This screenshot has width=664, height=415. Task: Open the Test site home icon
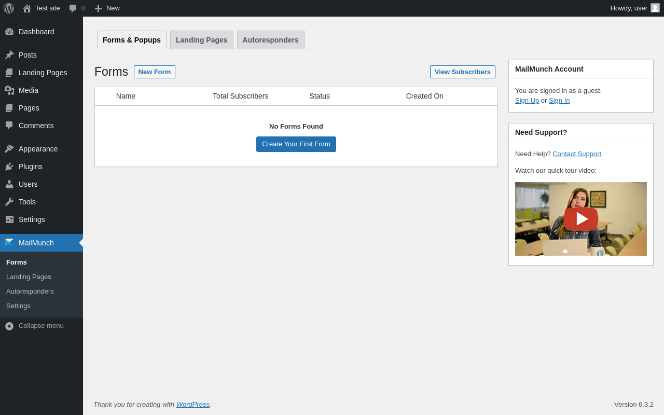coord(27,8)
